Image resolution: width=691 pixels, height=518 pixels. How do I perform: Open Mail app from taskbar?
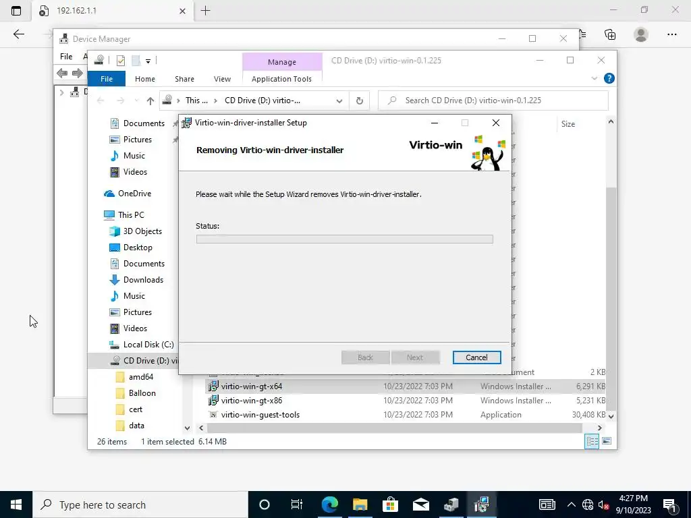point(421,505)
